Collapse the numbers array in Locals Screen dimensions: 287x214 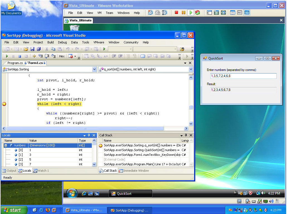(x=6, y=145)
